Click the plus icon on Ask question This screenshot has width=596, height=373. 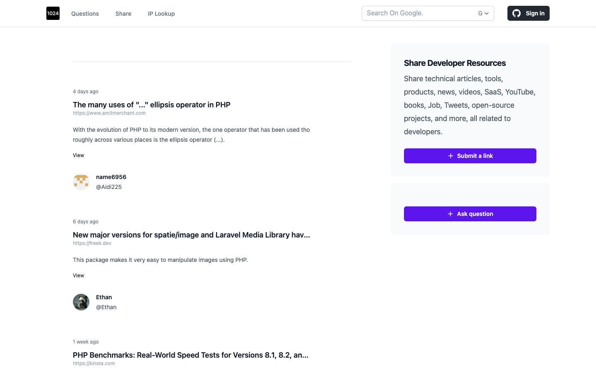pyautogui.click(x=450, y=214)
